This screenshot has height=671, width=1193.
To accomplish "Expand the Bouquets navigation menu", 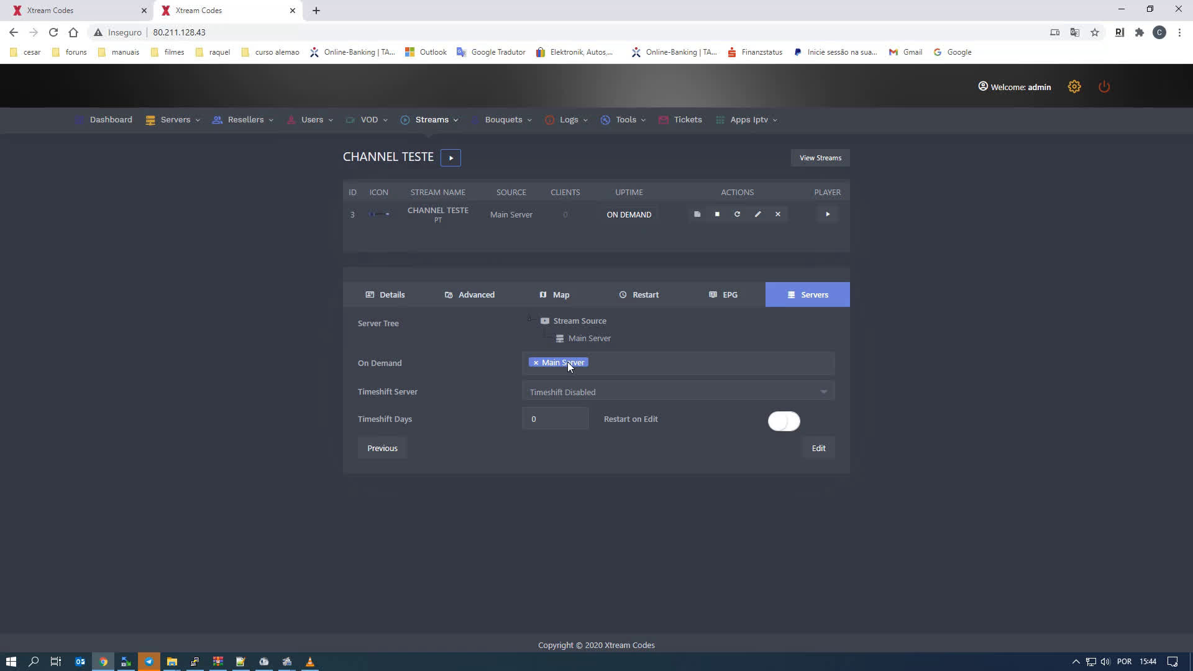I will pos(503,120).
